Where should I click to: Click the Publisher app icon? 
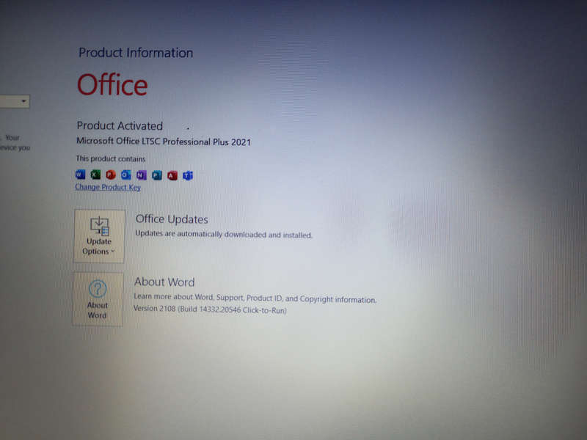pos(157,175)
